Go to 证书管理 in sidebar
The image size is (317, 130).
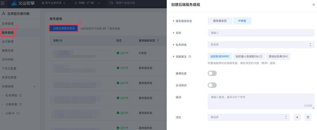(8, 42)
